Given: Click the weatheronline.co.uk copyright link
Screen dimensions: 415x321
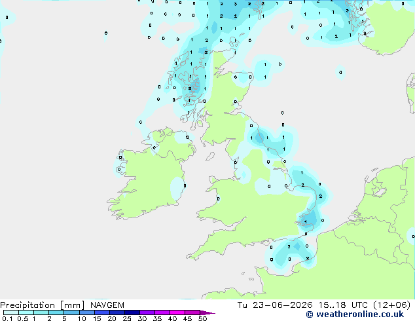Looking at the screenshot, I should tap(355, 314).
